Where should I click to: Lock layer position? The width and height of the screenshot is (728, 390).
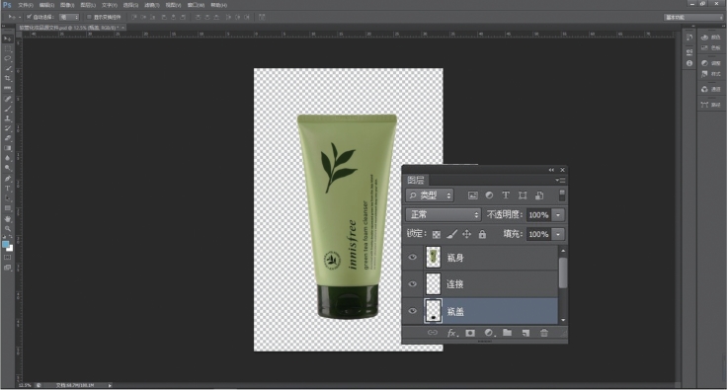[x=466, y=234]
